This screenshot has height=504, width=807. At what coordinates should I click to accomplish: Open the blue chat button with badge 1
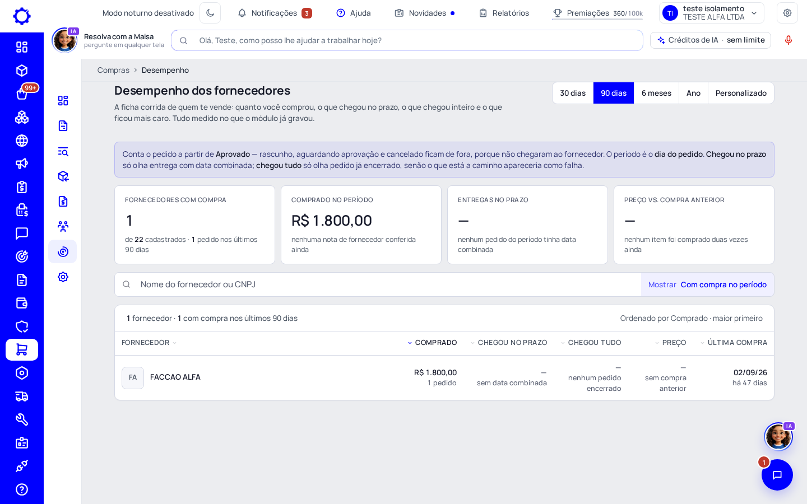pos(777,475)
